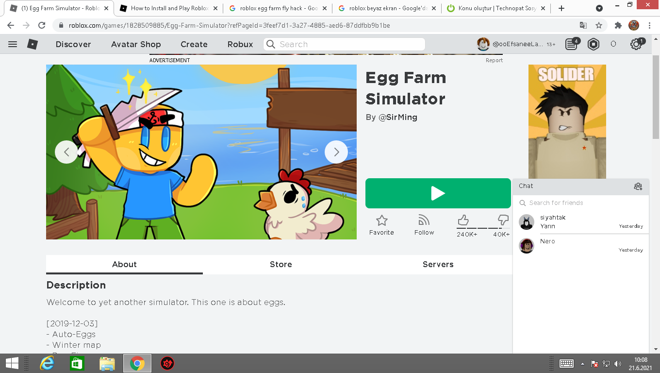Open chat with siyahtak
Screen dimensions: 660x373
pos(581,222)
